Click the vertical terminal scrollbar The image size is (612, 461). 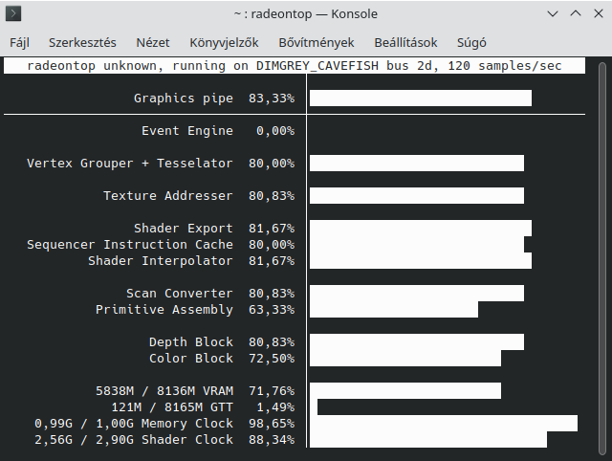click(x=602, y=258)
